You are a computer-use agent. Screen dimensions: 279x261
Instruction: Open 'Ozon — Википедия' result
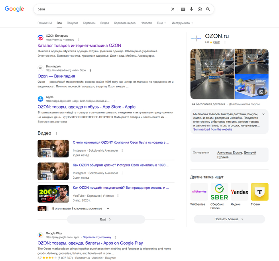pyautogui.click(x=56, y=76)
